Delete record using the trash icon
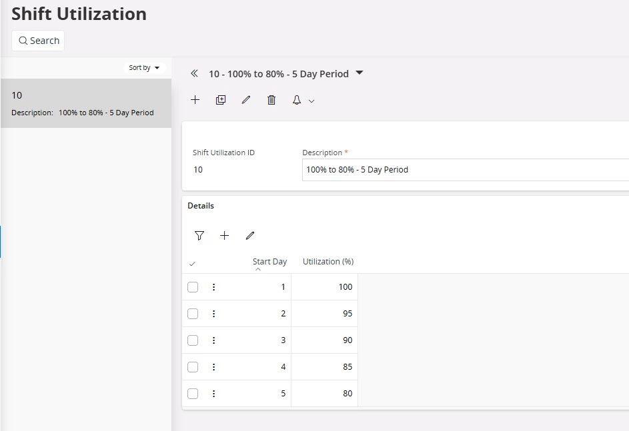This screenshot has height=431, width=629. pyautogui.click(x=271, y=100)
